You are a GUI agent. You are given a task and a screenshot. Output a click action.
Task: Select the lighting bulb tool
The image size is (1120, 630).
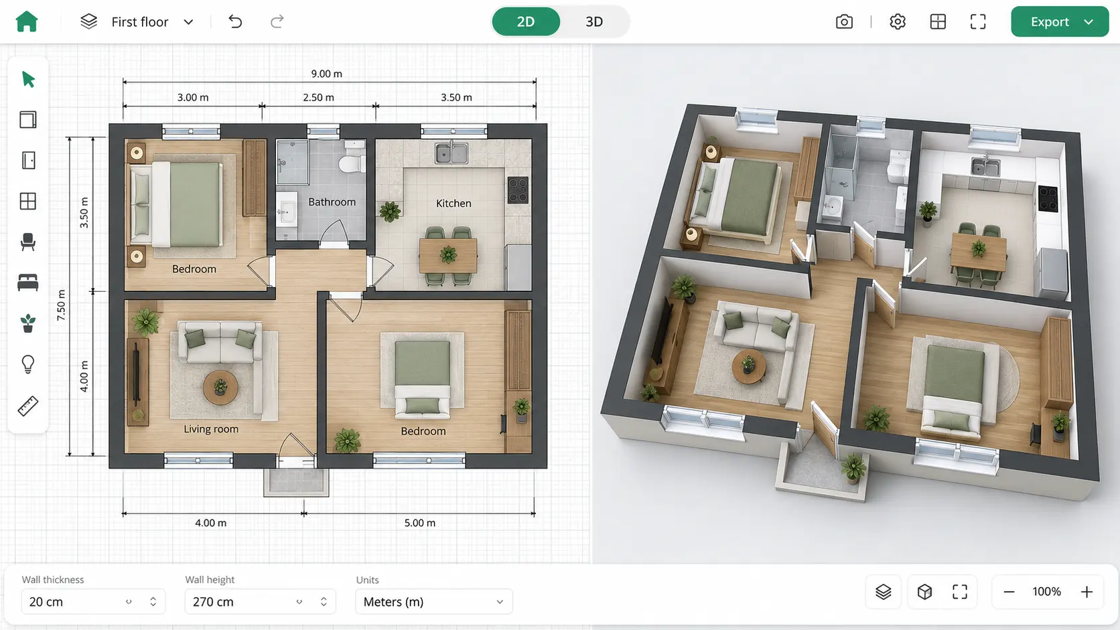[x=28, y=364]
